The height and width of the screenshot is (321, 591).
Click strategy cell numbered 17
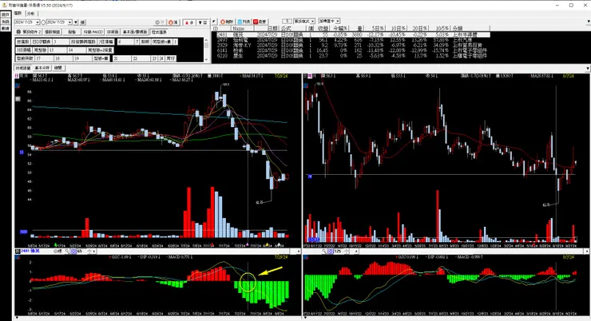point(45,58)
